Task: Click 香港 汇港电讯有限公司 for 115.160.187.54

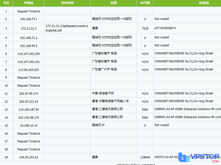Action: pyautogui.click(x=107, y=109)
